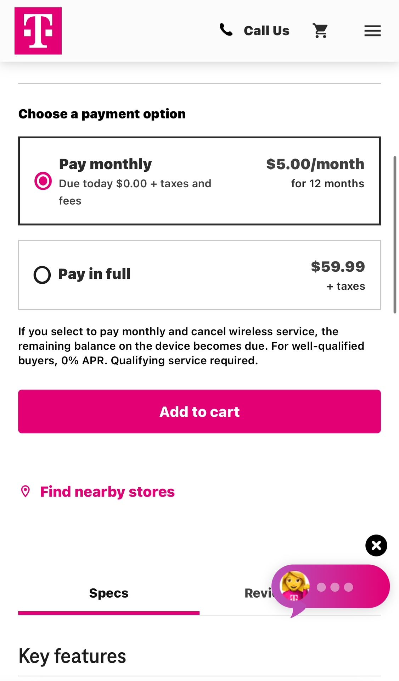Open the hamburger navigation menu
399x681 pixels.
372,31
